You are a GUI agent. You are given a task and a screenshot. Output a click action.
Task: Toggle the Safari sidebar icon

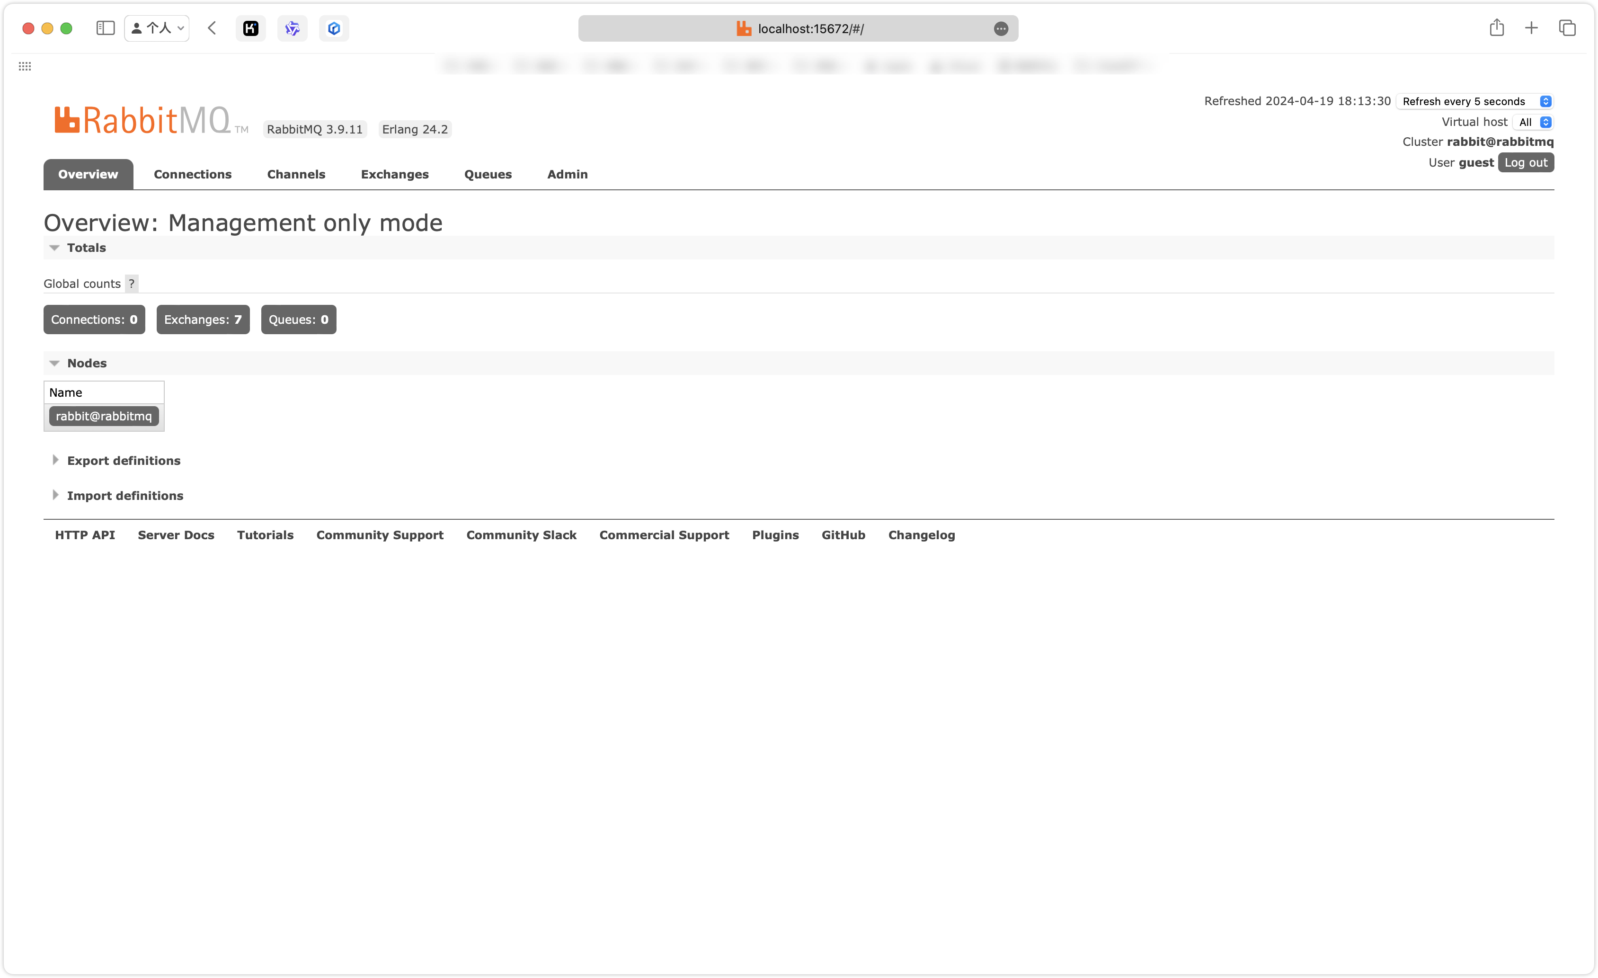[x=105, y=28]
